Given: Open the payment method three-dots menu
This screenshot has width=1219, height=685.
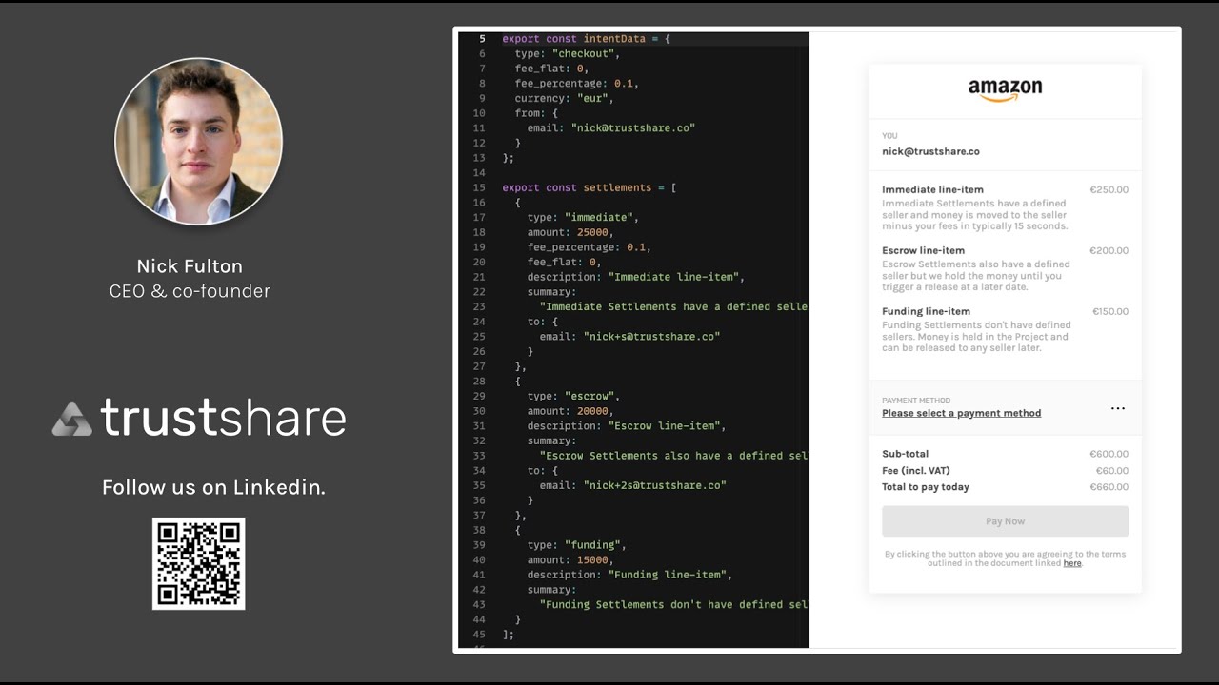Looking at the screenshot, I should click(1118, 408).
